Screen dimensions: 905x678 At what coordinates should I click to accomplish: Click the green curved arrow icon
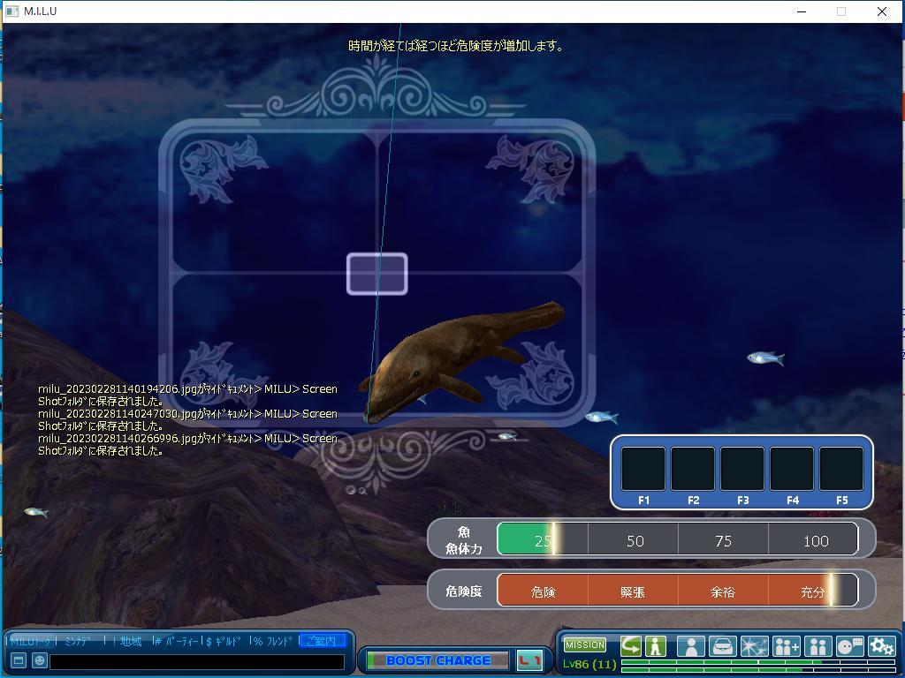pyautogui.click(x=631, y=646)
